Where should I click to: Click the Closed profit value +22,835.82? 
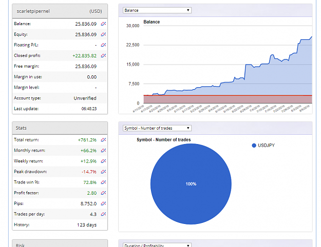85,56
